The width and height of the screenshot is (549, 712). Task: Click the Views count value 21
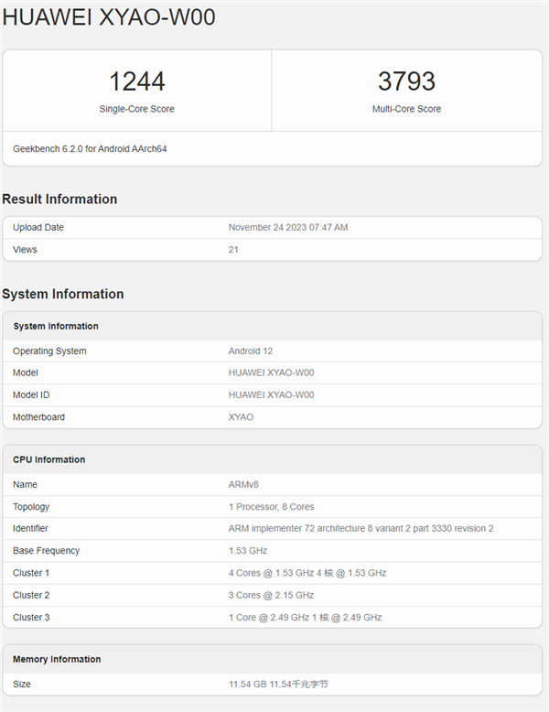233,249
